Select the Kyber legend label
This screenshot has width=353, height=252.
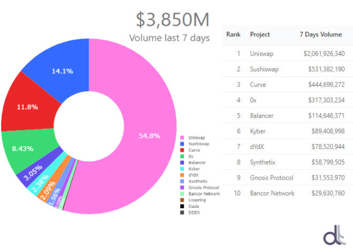click(x=194, y=169)
